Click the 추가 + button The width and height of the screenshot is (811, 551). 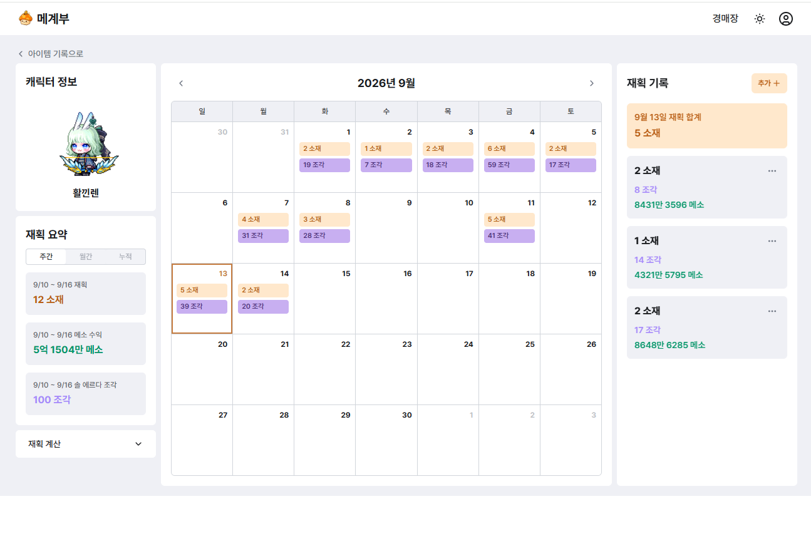coord(769,83)
